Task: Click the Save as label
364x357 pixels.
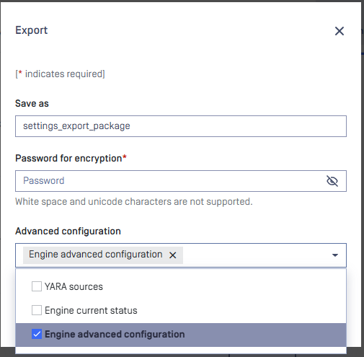Action: [x=32, y=104]
